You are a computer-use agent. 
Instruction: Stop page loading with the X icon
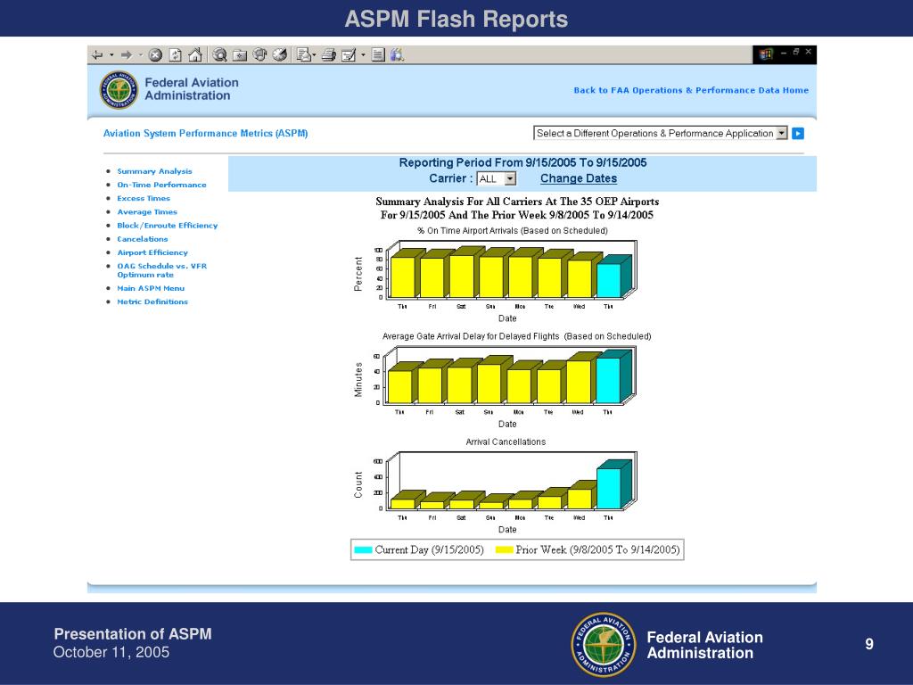point(155,55)
